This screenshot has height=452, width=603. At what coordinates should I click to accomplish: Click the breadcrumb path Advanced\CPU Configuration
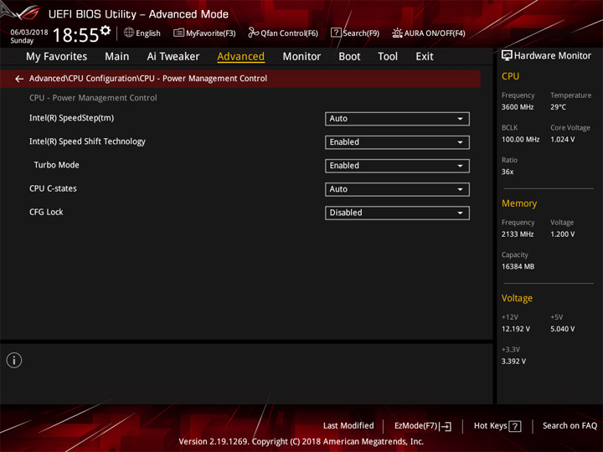coord(84,79)
